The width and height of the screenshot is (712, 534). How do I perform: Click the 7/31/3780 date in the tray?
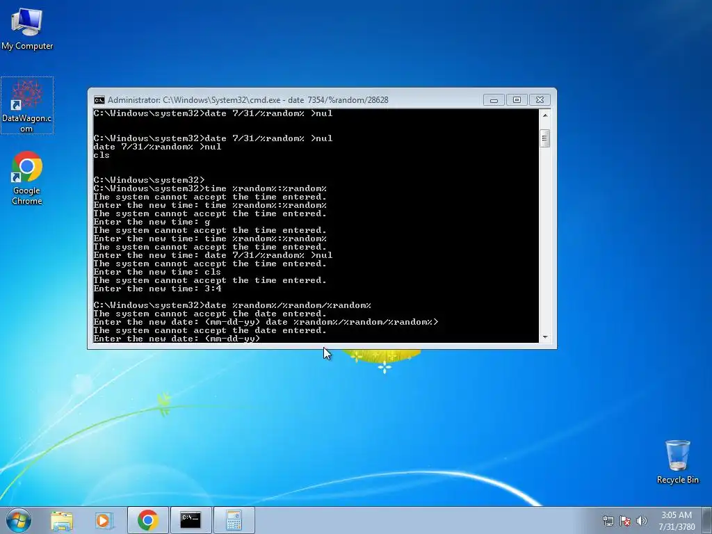click(x=677, y=527)
